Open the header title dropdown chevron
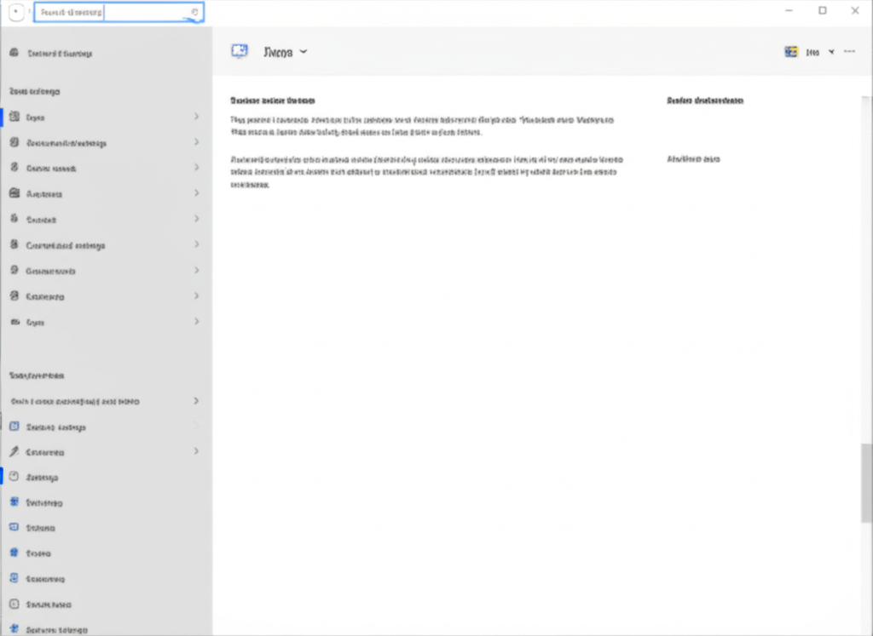The width and height of the screenshot is (873, 636). 304,52
